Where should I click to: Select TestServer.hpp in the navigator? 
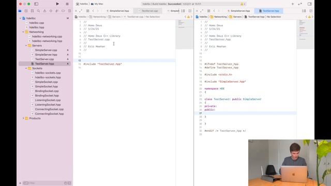click(44, 64)
